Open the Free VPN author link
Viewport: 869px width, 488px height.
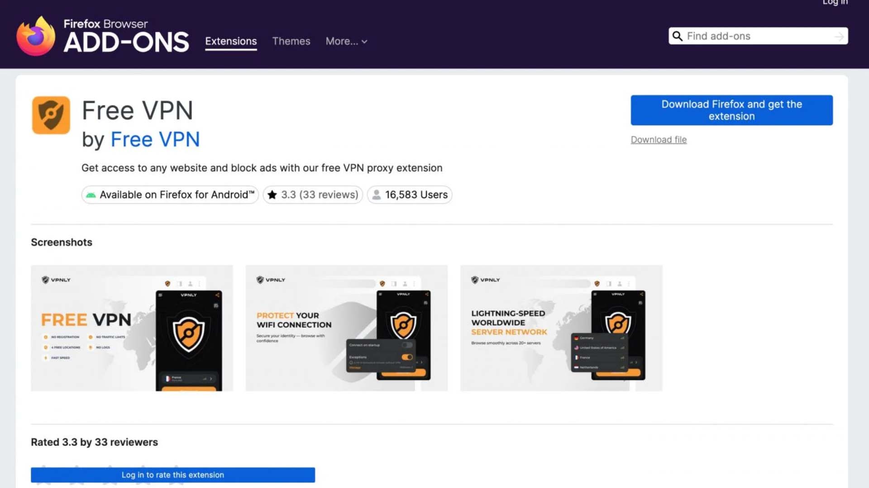coord(155,139)
